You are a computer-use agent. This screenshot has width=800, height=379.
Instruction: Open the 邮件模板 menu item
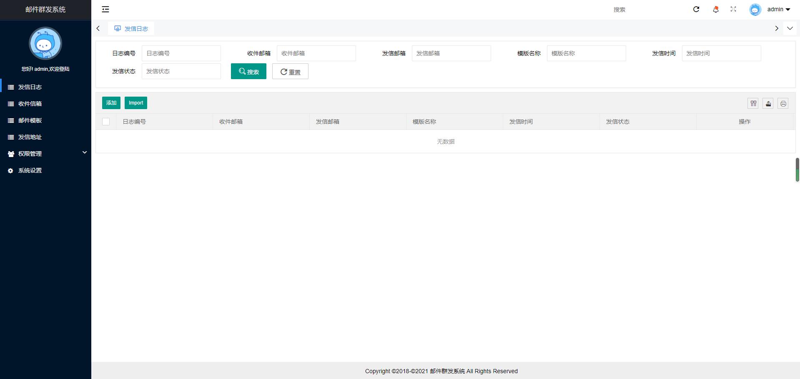coord(29,120)
